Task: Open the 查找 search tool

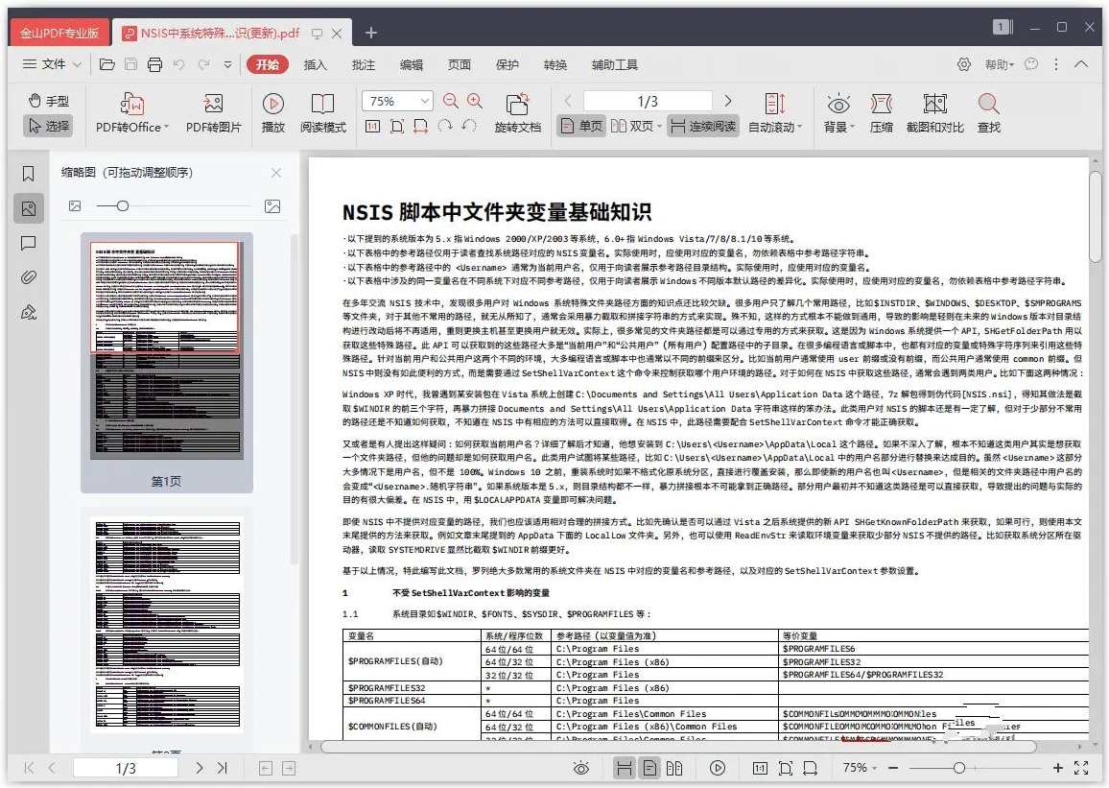Action: 988,112
